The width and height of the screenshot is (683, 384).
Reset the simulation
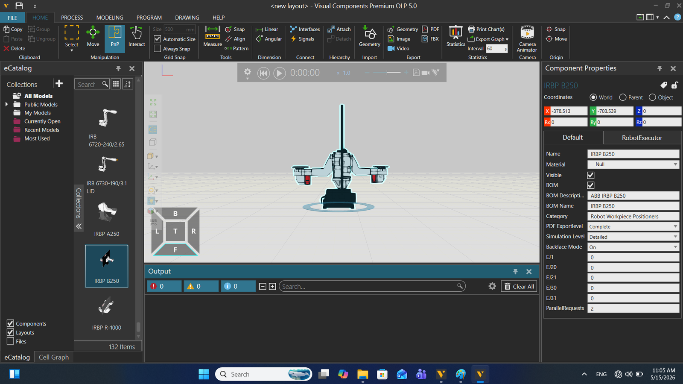pyautogui.click(x=263, y=73)
